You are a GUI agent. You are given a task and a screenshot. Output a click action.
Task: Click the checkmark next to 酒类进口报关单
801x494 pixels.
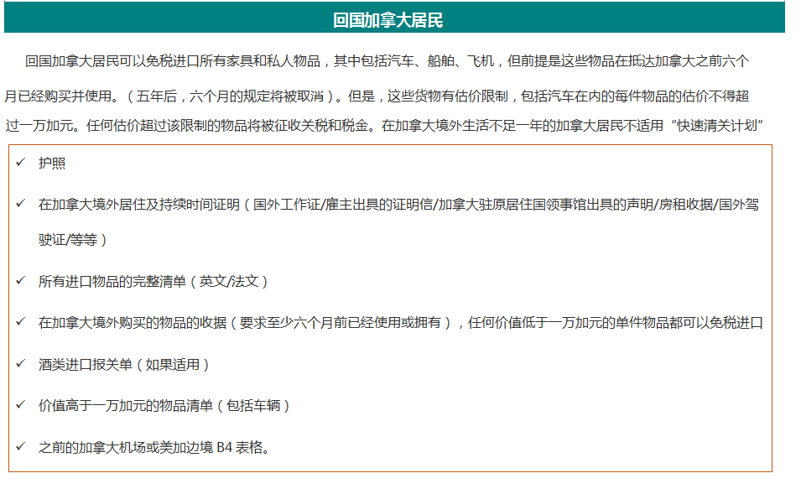[x=20, y=364]
